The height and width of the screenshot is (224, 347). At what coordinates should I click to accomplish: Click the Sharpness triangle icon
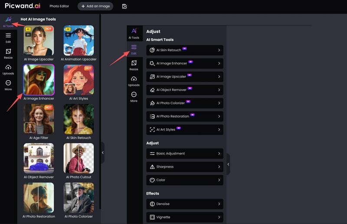pos(152,167)
